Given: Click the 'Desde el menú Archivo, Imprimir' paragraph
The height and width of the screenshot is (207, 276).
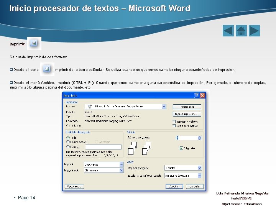Looking at the screenshot, I should click(x=138, y=85).
